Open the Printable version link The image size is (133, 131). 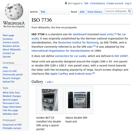point(12,128)
